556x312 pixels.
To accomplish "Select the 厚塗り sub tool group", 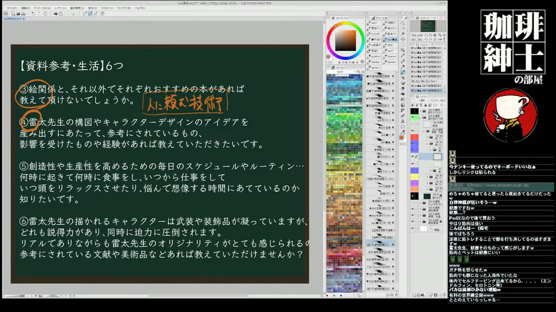I will point(374,51).
